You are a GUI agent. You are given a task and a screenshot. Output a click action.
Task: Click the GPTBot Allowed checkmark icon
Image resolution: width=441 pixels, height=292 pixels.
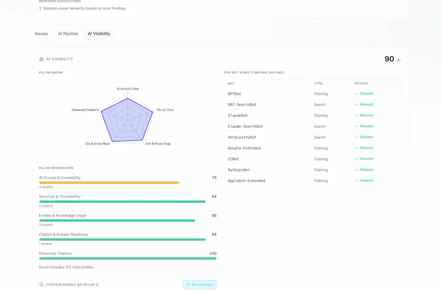point(356,94)
